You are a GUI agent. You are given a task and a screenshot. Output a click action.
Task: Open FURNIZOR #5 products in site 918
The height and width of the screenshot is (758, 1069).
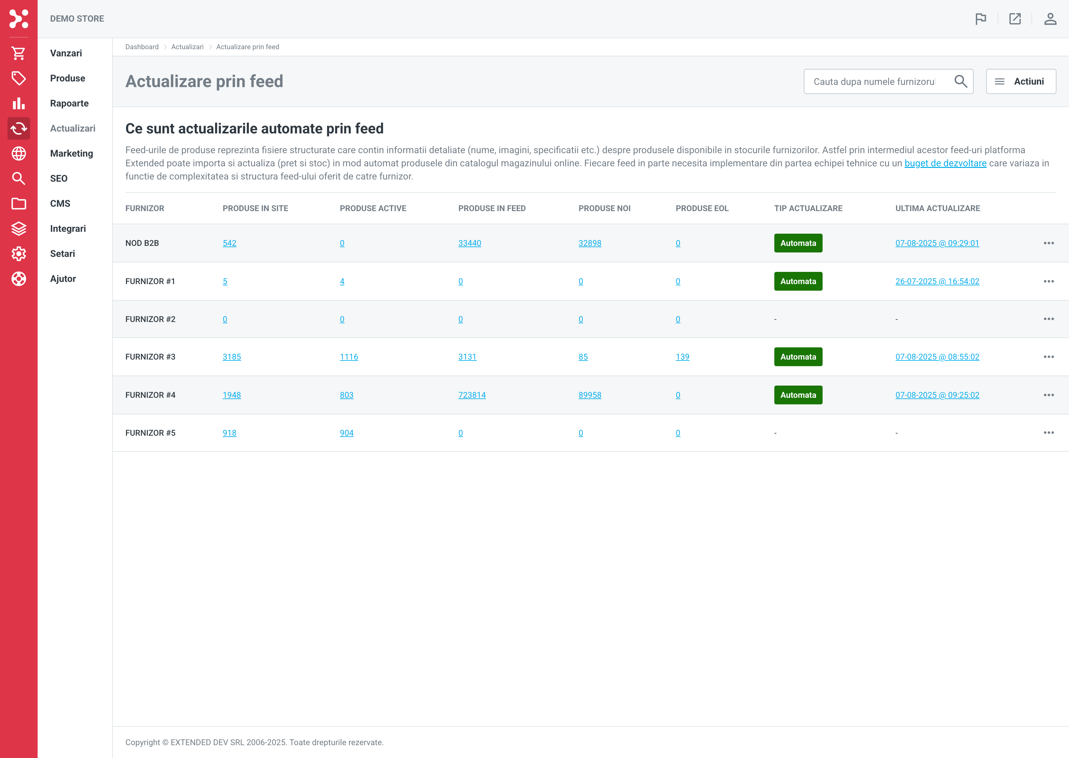(x=229, y=433)
